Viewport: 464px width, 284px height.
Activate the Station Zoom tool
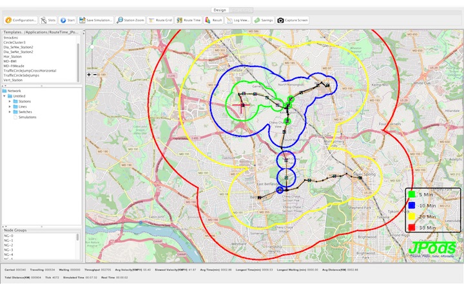(x=130, y=20)
